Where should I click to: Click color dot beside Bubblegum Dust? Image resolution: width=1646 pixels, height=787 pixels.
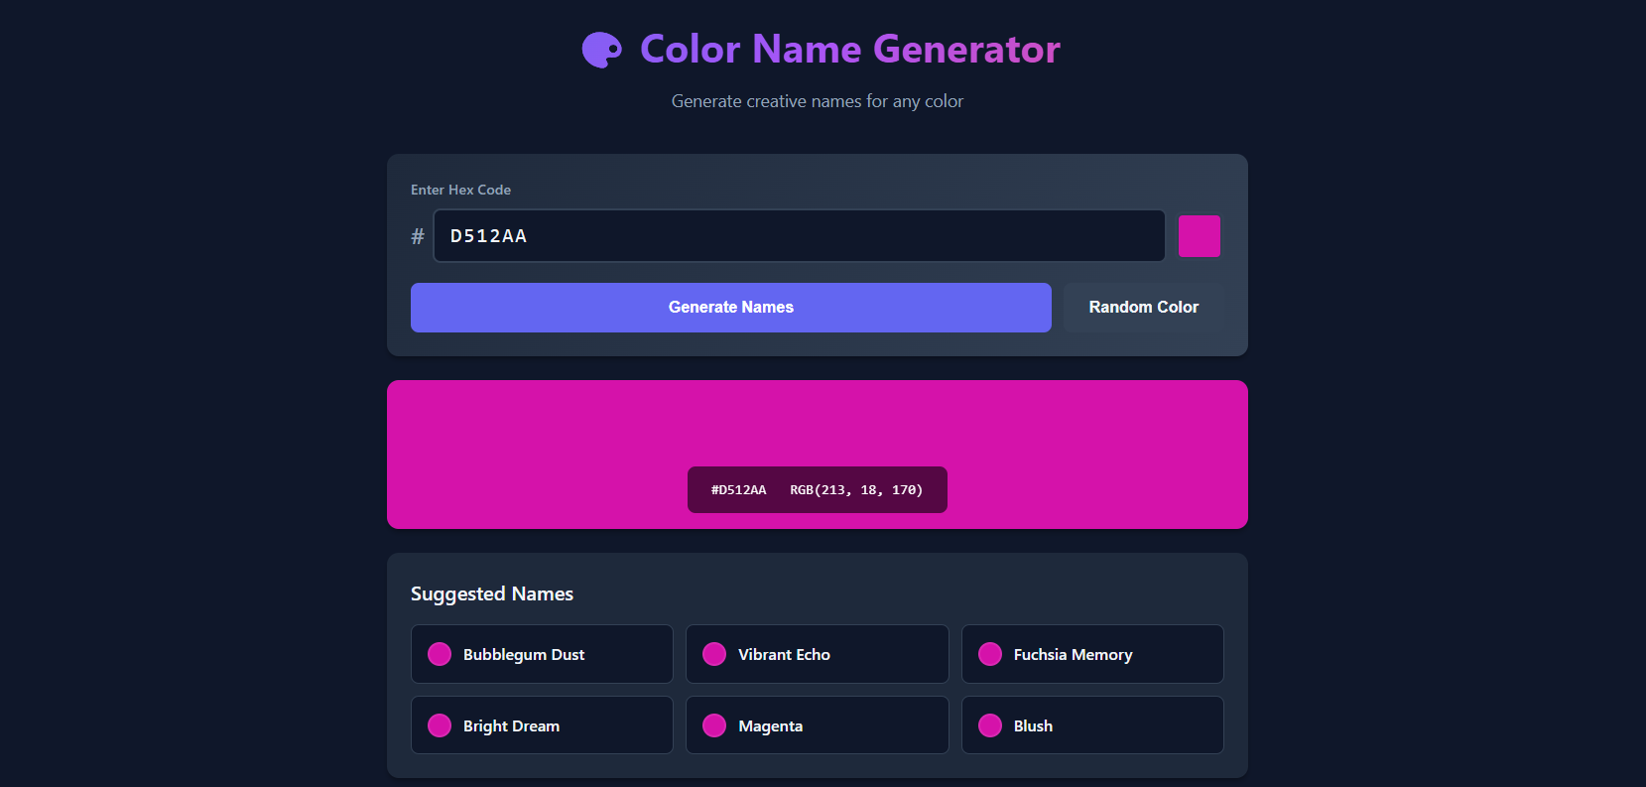pos(440,654)
